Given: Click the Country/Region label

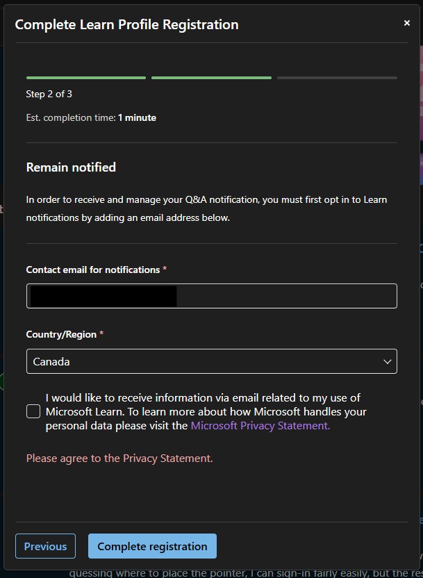Looking at the screenshot, I should click(61, 335).
